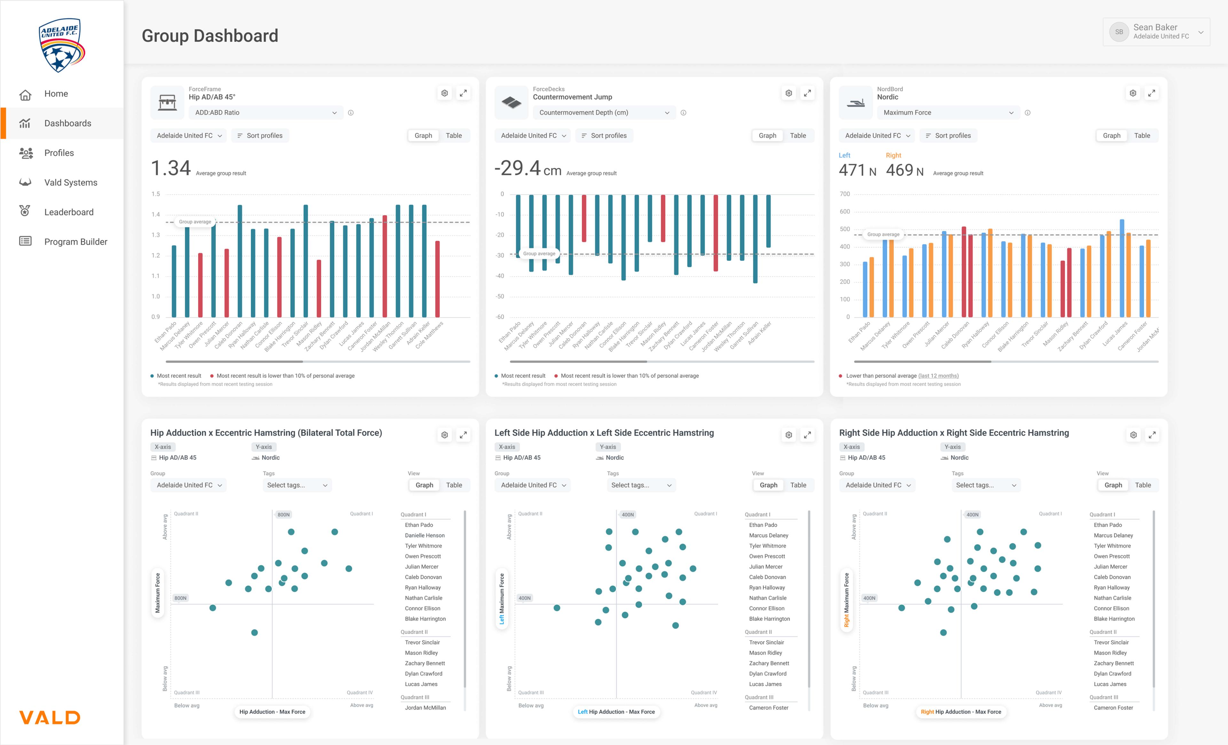
Task: Click the ForceDecks device icon
Action: point(511,102)
